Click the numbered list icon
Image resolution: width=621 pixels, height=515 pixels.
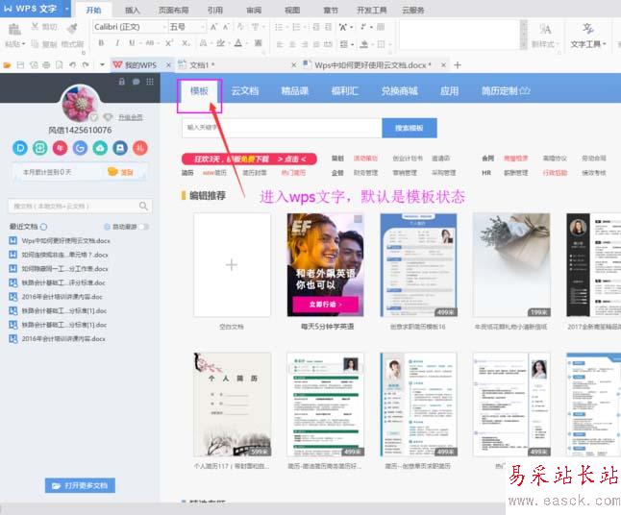(296, 27)
